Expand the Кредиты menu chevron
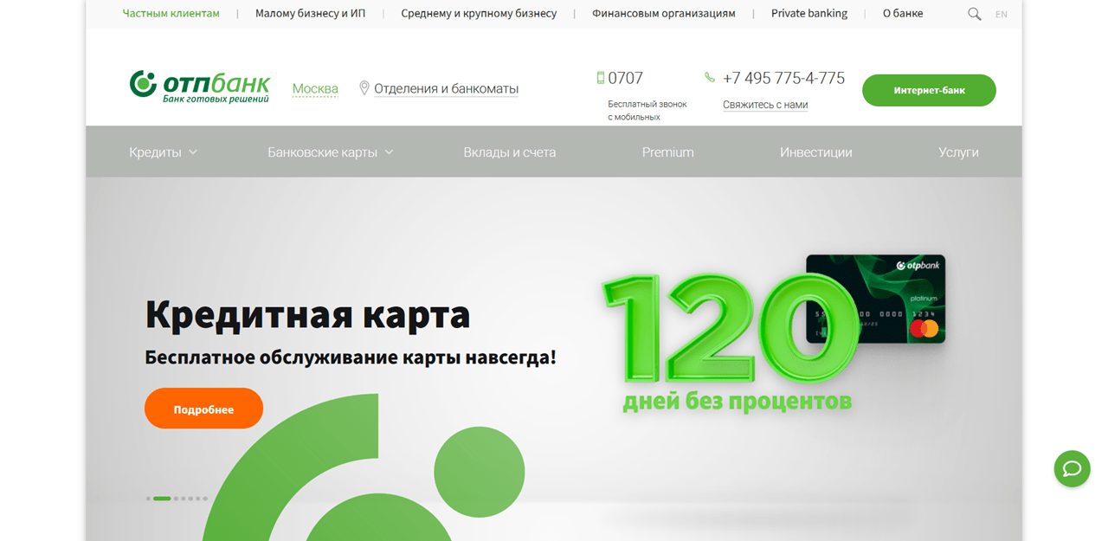Viewport: 1108px width, 541px height. (193, 152)
